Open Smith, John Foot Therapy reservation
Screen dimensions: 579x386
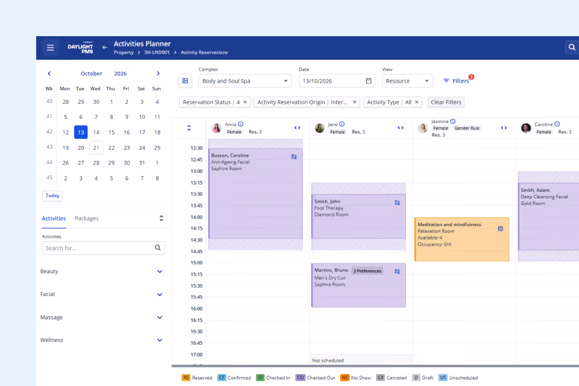click(358, 217)
